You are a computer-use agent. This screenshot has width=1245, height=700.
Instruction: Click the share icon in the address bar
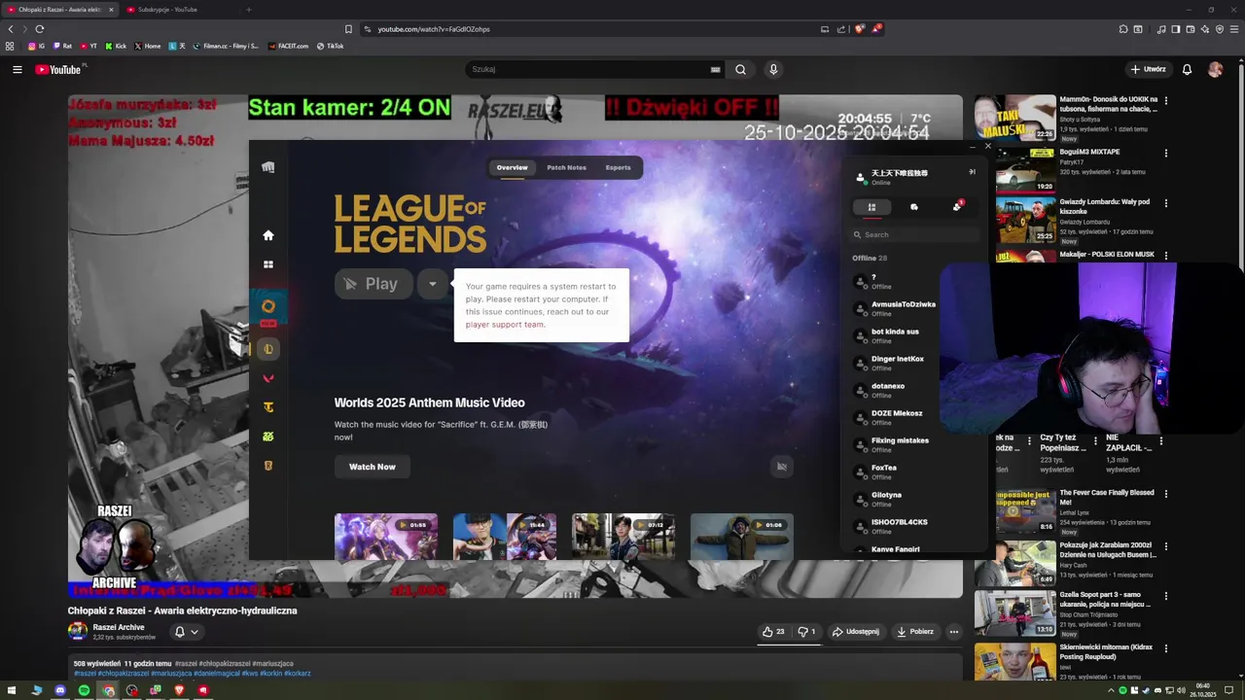click(841, 29)
